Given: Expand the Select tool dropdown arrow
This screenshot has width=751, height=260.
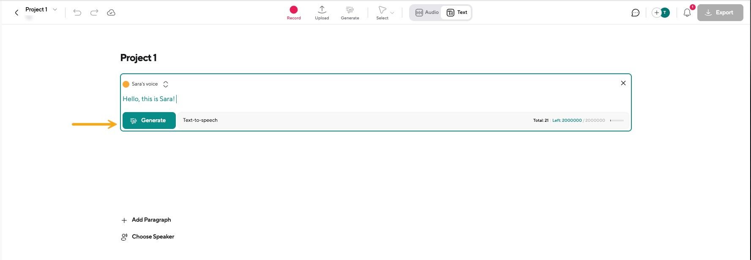Looking at the screenshot, I should [x=392, y=13].
